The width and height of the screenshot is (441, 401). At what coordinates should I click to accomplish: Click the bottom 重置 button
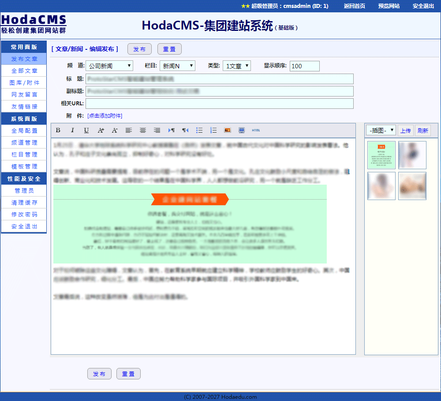coord(128,374)
